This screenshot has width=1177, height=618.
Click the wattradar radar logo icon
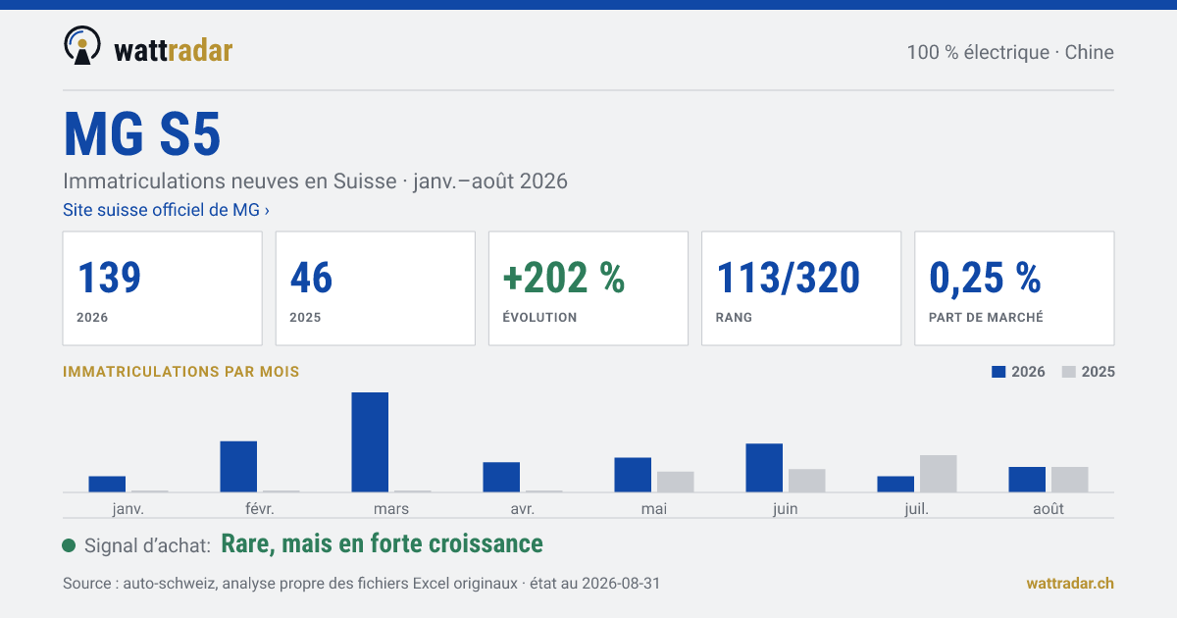[x=82, y=46]
